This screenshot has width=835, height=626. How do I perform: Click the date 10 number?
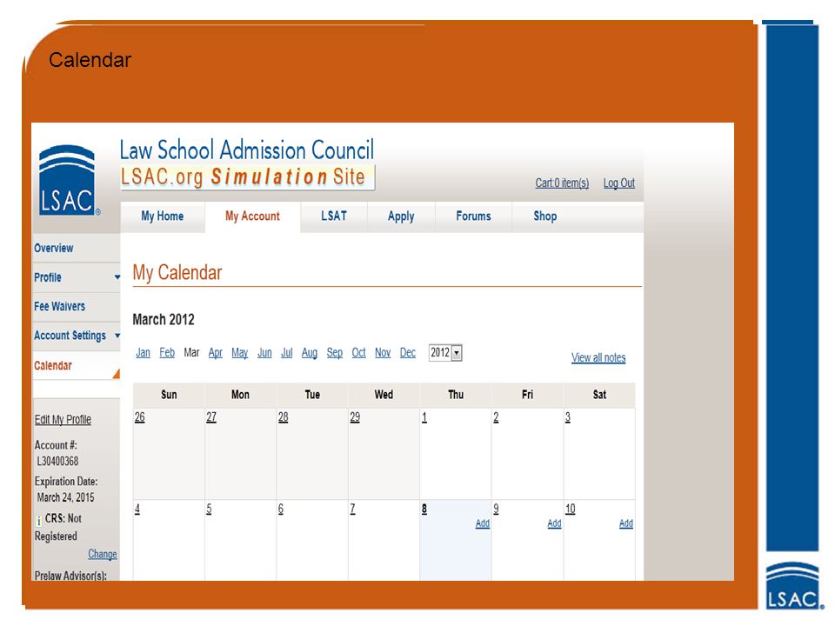tap(571, 509)
